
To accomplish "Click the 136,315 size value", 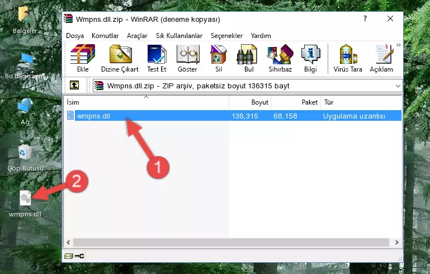I will (x=245, y=116).
